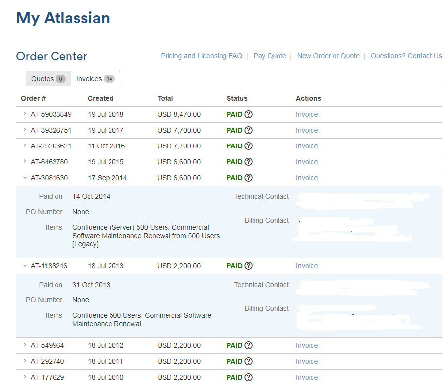The image size is (445, 385).
Task: Click AT-1188246's PAID status question icon
Action: pyautogui.click(x=248, y=266)
